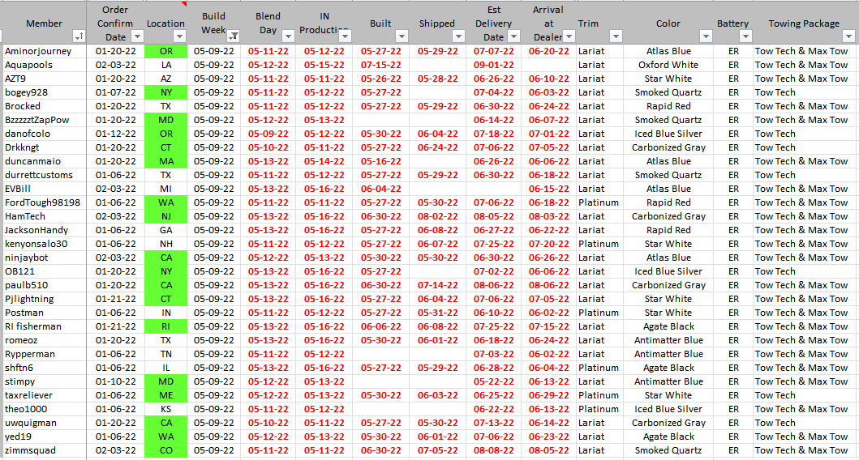The width and height of the screenshot is (859, 460).
Task: Select the green OR location cell for Aminorjourney
Action: coord(165,51)
